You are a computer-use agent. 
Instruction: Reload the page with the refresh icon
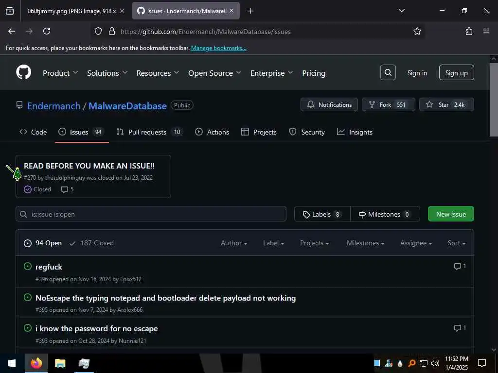[47, 31]
